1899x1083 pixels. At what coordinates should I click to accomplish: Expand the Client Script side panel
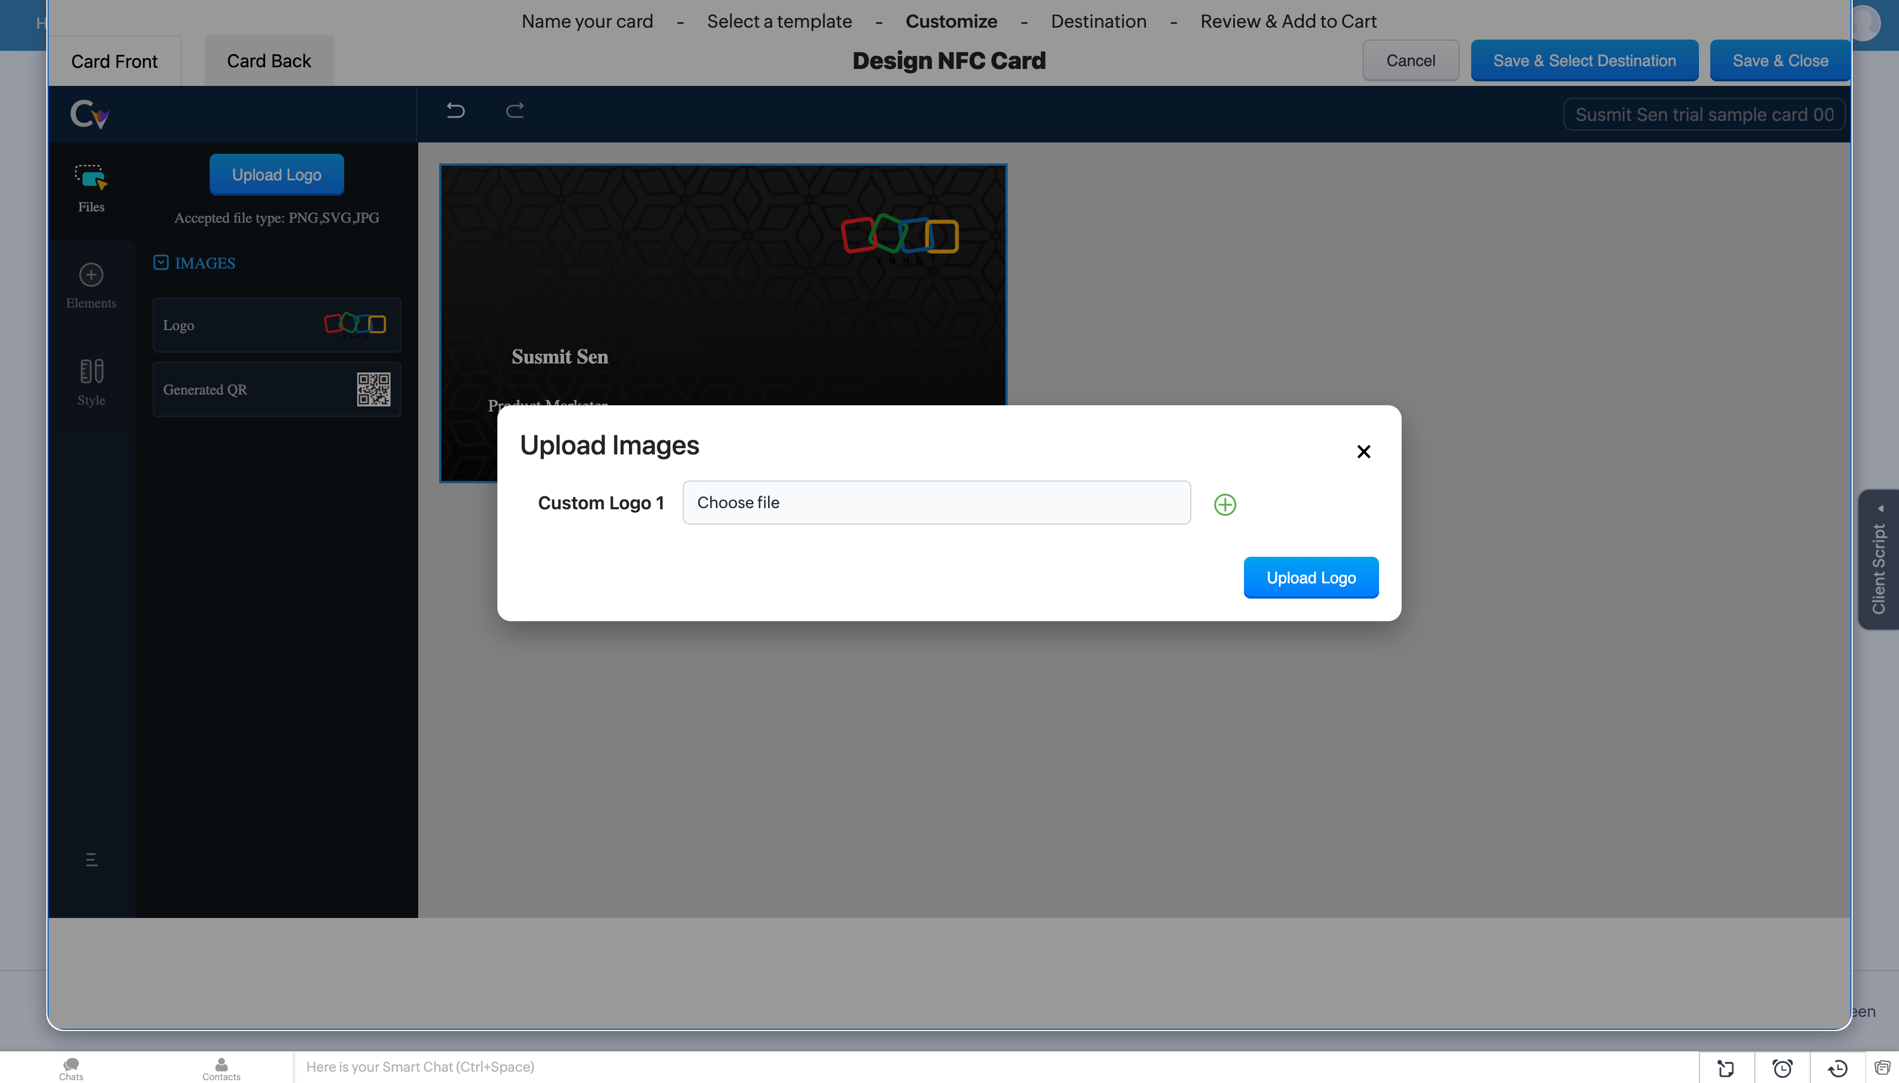tap(1878, 560)
